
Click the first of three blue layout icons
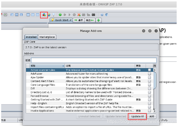[x=12, y=15]
